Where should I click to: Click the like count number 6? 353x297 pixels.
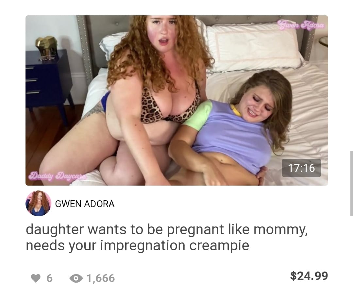(50, 278)
